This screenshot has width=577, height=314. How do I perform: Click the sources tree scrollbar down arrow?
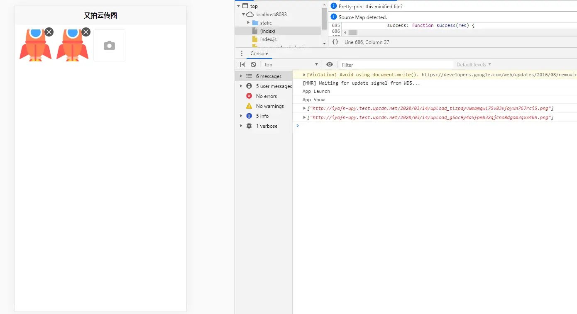324,43
